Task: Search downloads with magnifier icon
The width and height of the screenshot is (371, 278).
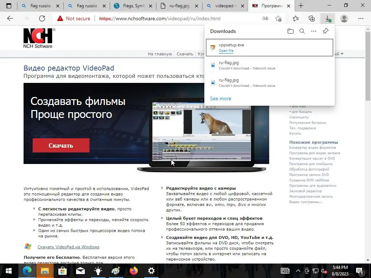Action: [302, 31]
